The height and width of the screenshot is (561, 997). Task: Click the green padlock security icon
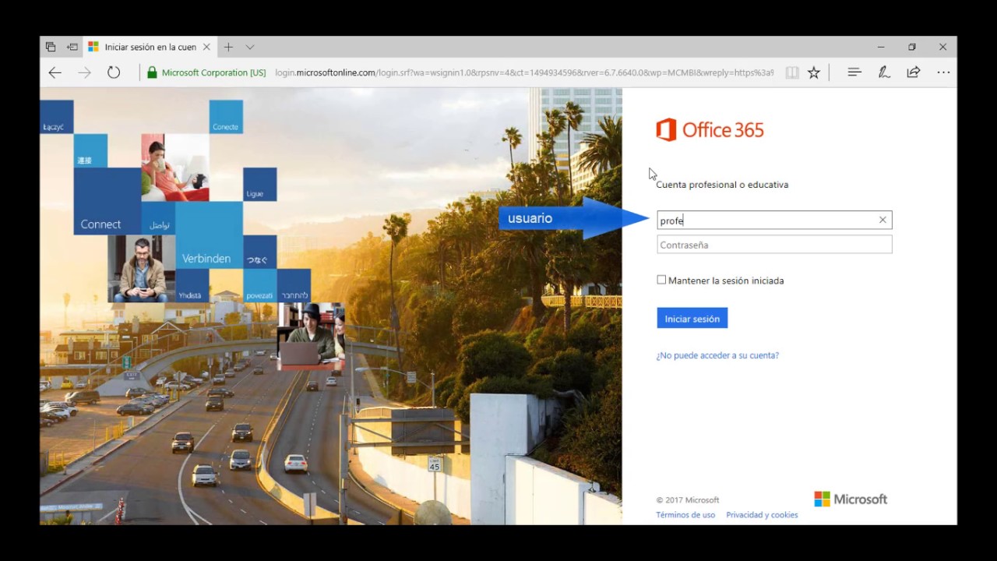[x=153, y=72]
